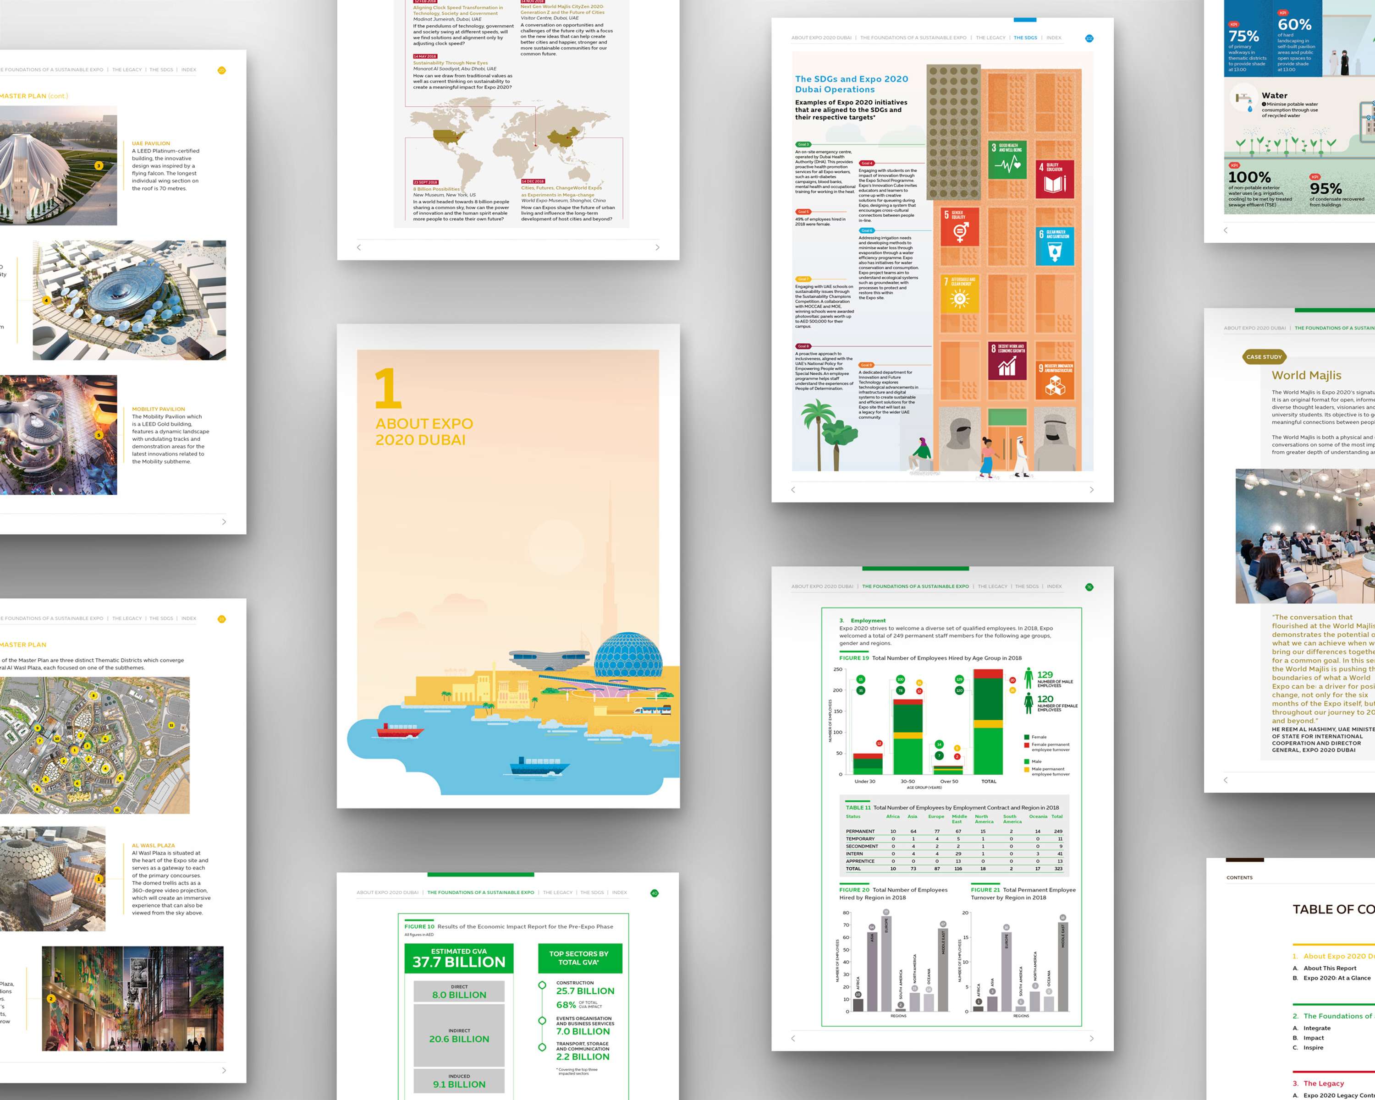Click previous arrow on Employment page
Image resolution: width=1375 pixels, height=1100 pixels.
click(793, 1038)
